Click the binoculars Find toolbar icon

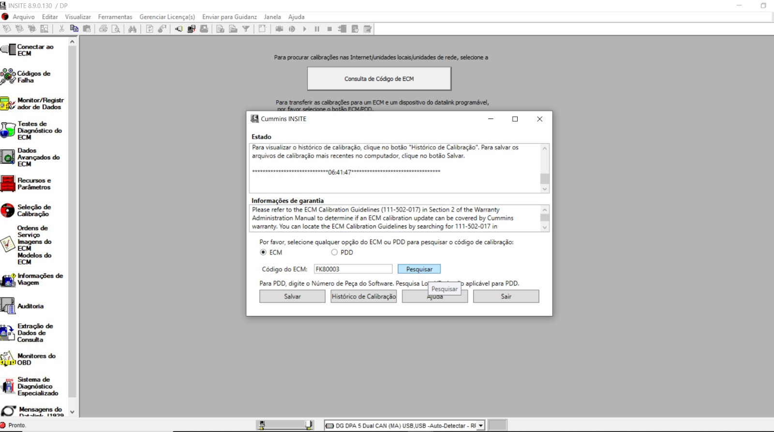(132, 29)
